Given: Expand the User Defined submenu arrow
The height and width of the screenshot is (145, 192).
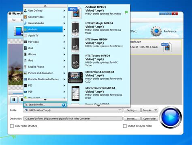Looking at the screenshot, I should (64, 10).
